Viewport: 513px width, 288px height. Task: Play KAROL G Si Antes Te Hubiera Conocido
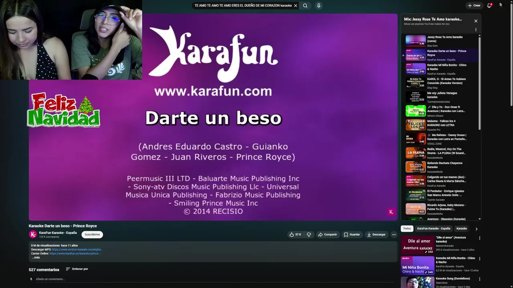coord(440,83)
